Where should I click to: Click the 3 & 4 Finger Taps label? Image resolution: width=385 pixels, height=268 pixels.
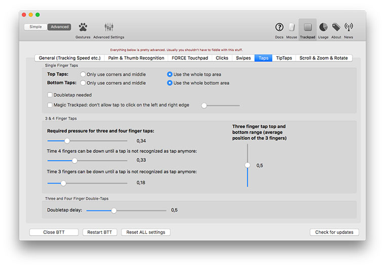coord(61,118)
